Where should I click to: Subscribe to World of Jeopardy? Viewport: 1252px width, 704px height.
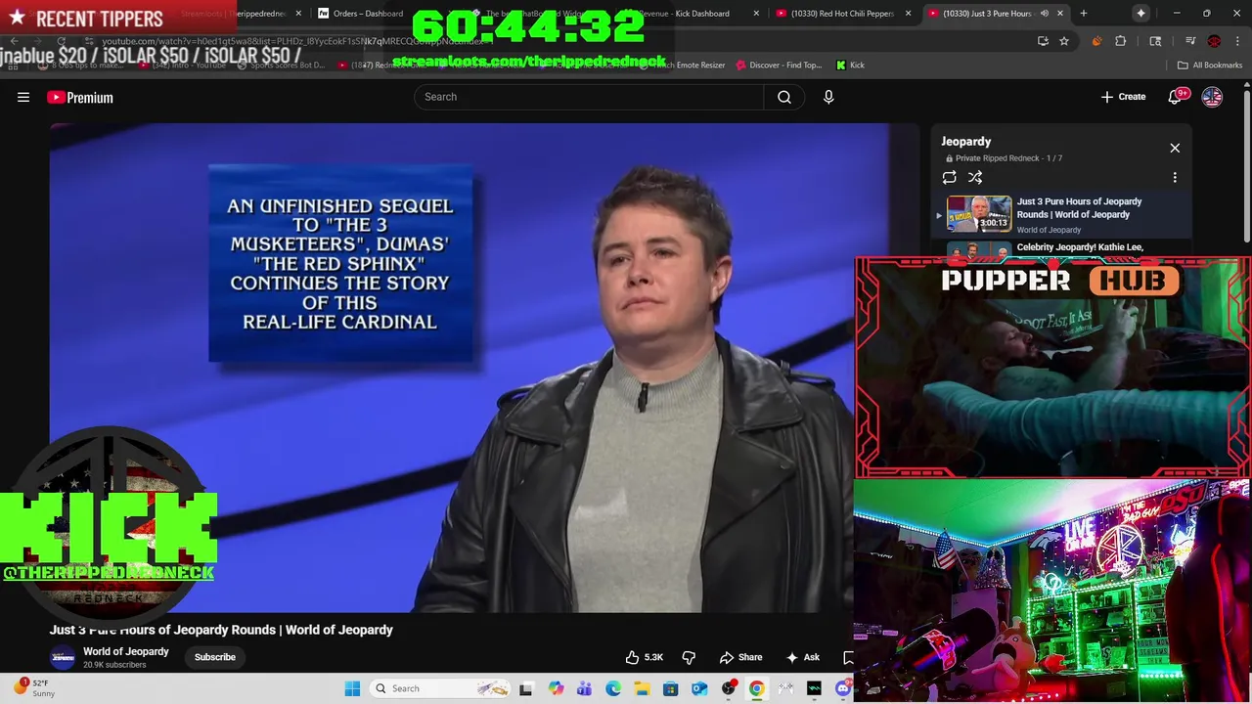[215, 657]
